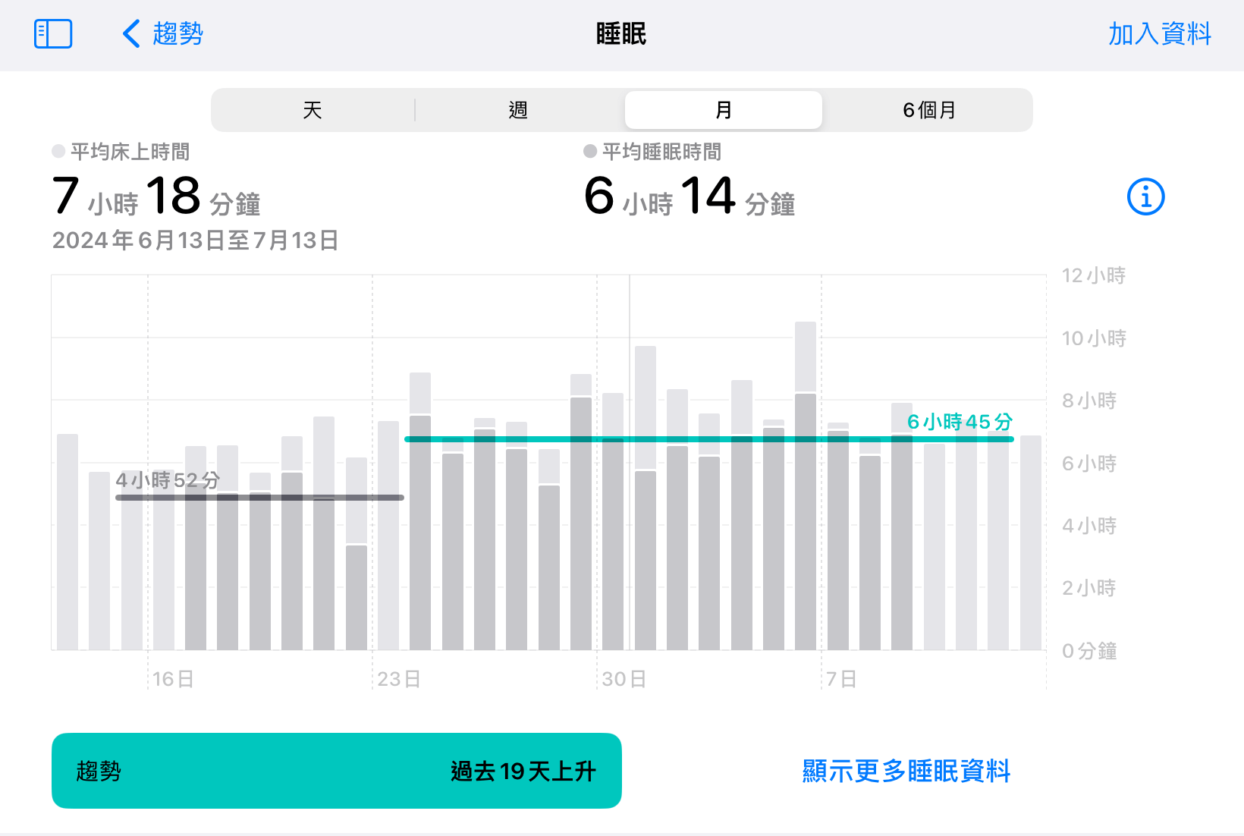1244x836 pixels.
Task: Switch to the 週 view tab
Action: click(x=518, y=111)
